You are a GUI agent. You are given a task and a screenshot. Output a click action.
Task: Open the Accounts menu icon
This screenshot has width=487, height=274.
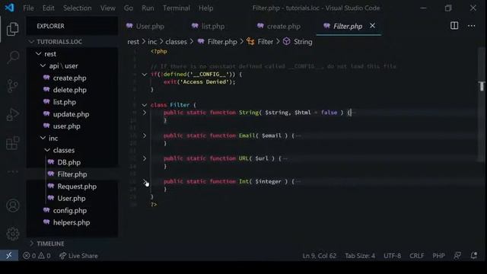[12, 205]
